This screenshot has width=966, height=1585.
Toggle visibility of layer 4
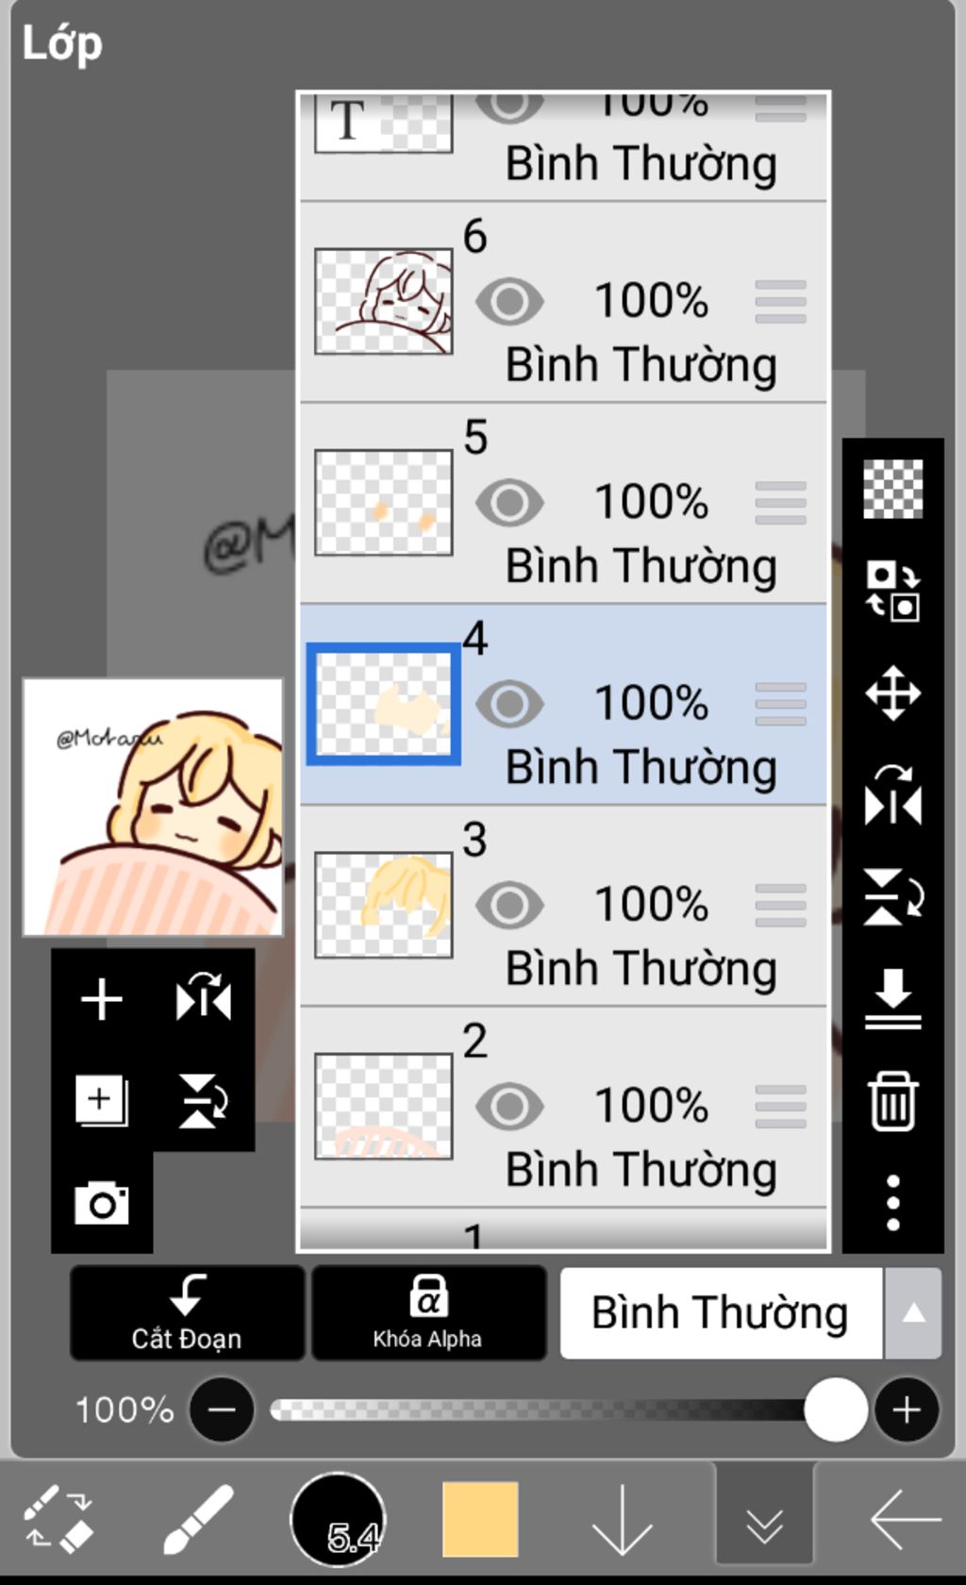[x=509, y=704]
